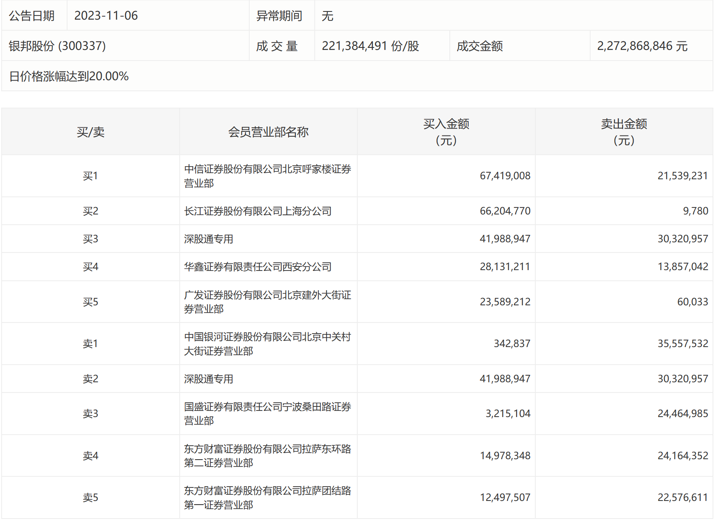Screen dimensions: 715x521
Task: Select buy amount 3,215,104
Action: pyautogui.click(x=508, y=413)
